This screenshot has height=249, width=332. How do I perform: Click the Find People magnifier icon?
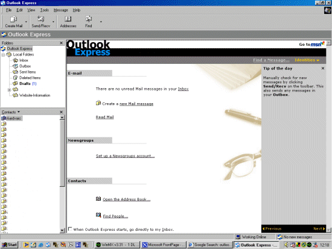click(x=98, y=215)
